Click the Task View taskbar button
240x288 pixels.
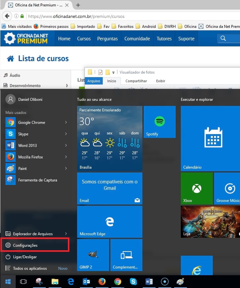click(23, 281)
